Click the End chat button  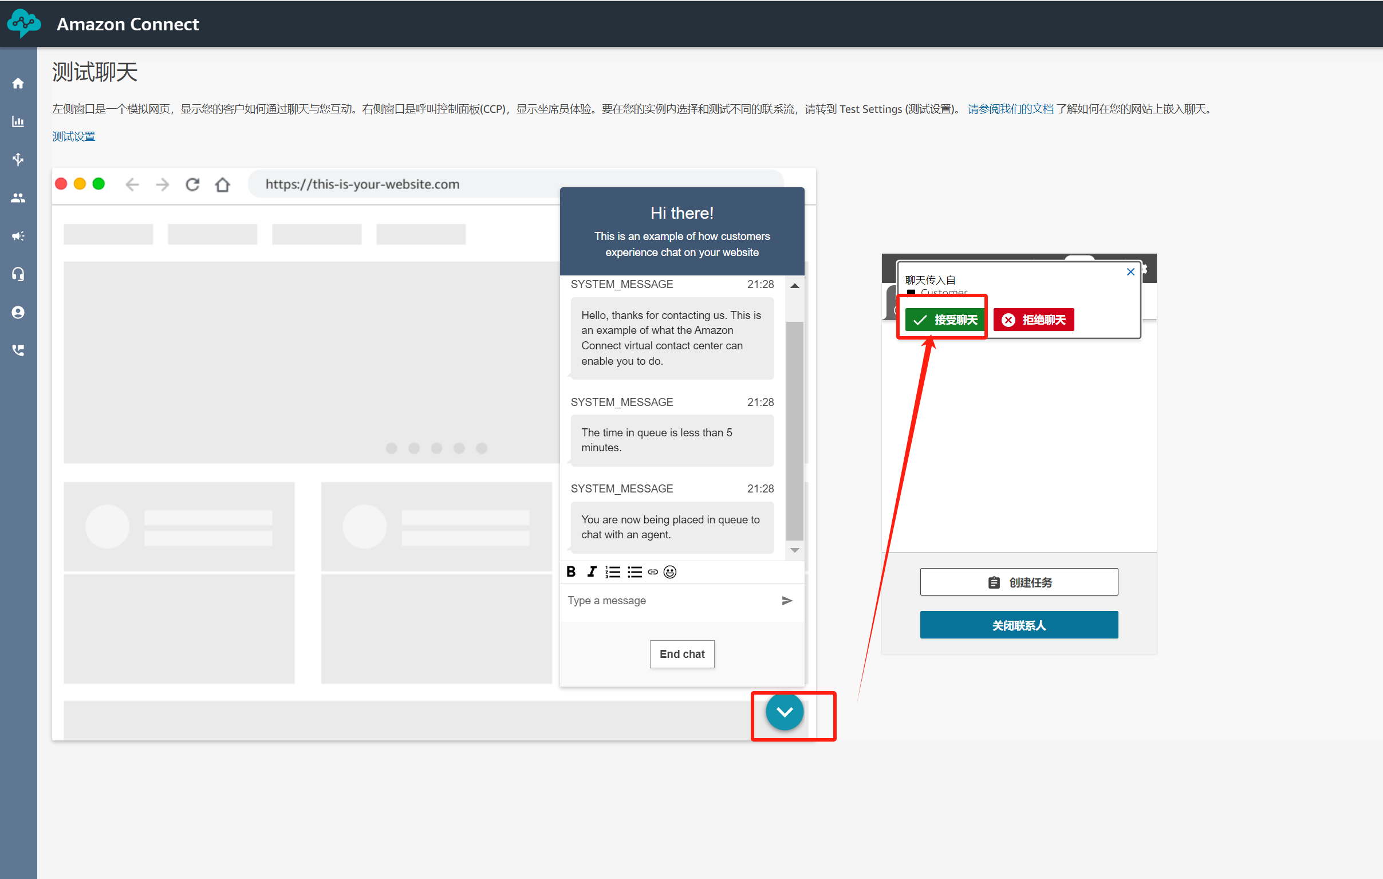click(682, 654)
